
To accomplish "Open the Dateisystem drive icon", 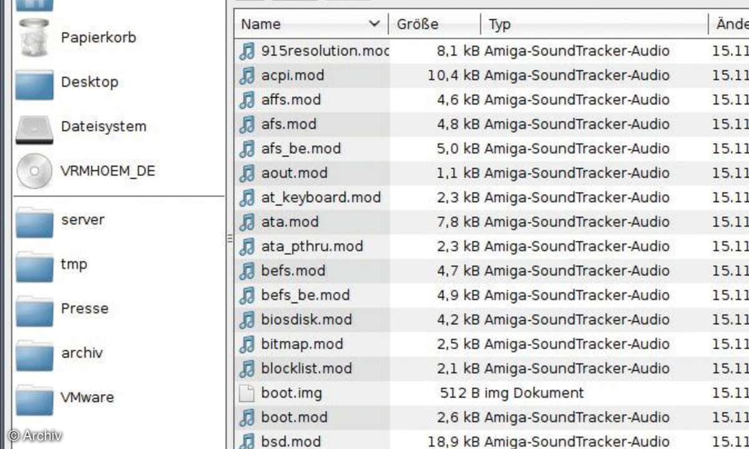I will (x=34, y=129).
